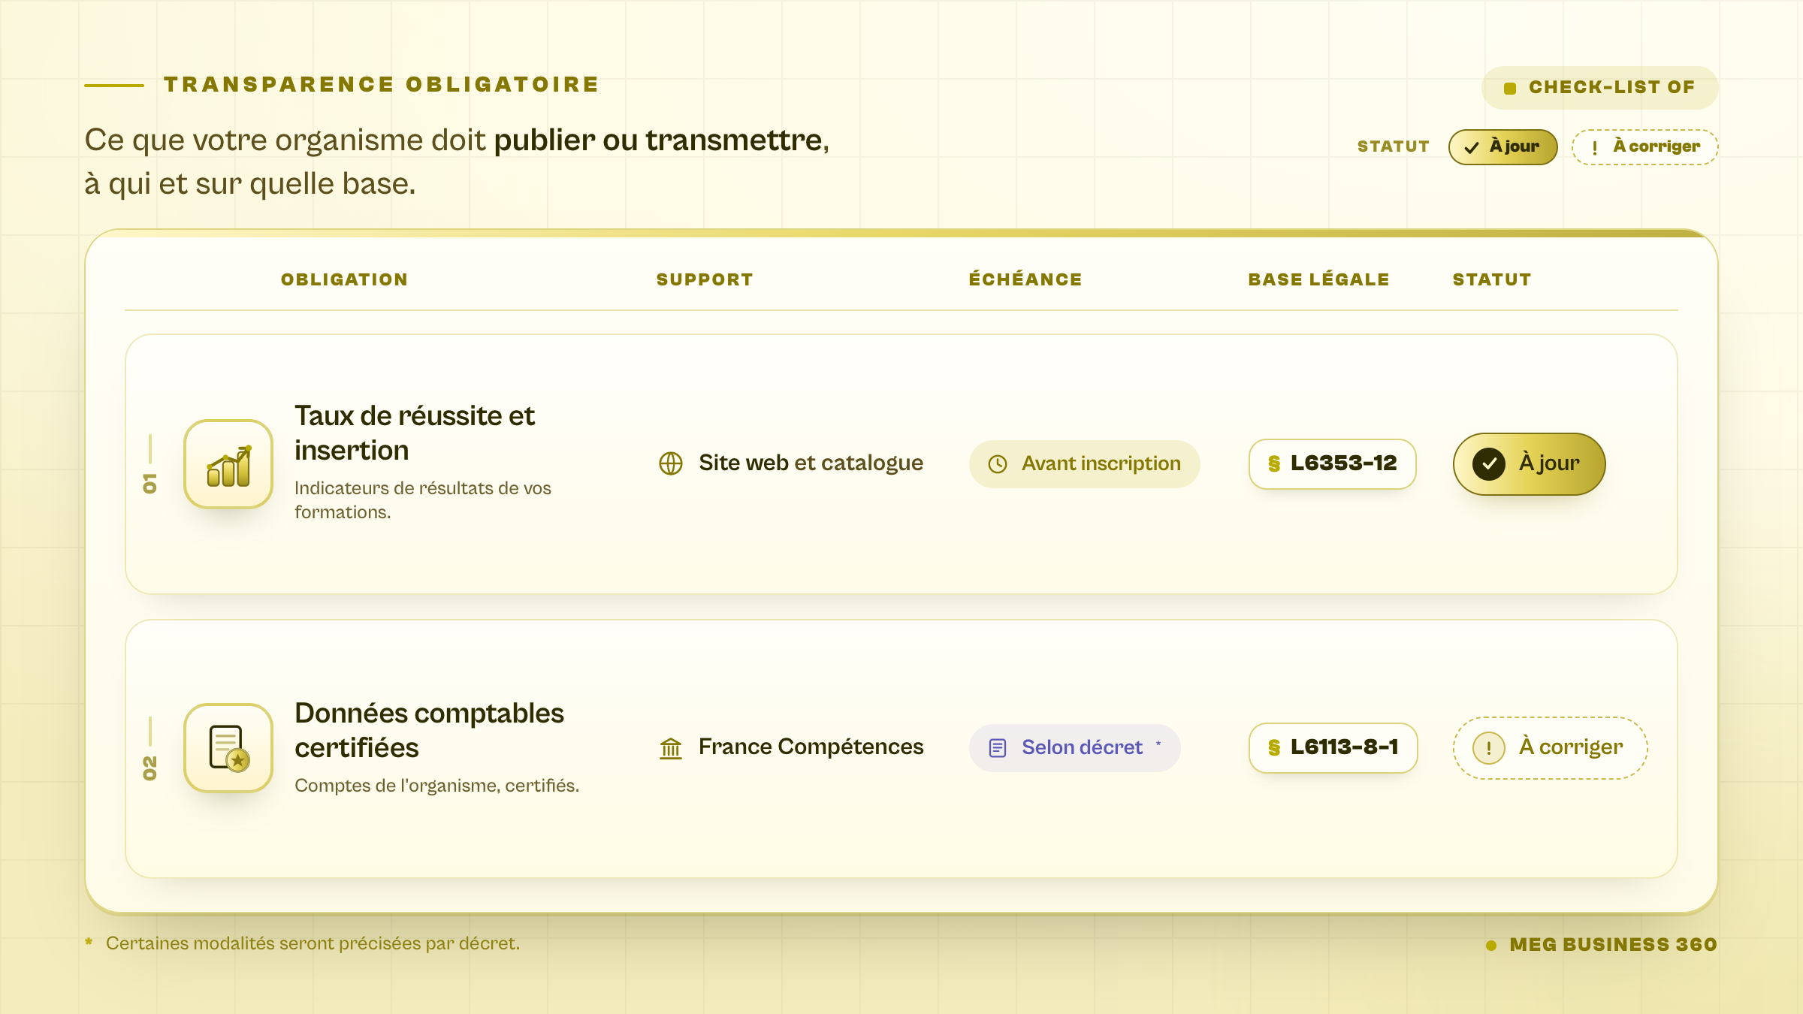Click the Selon décret deadline pill

pyautogui.click(x=1074, y=748)
